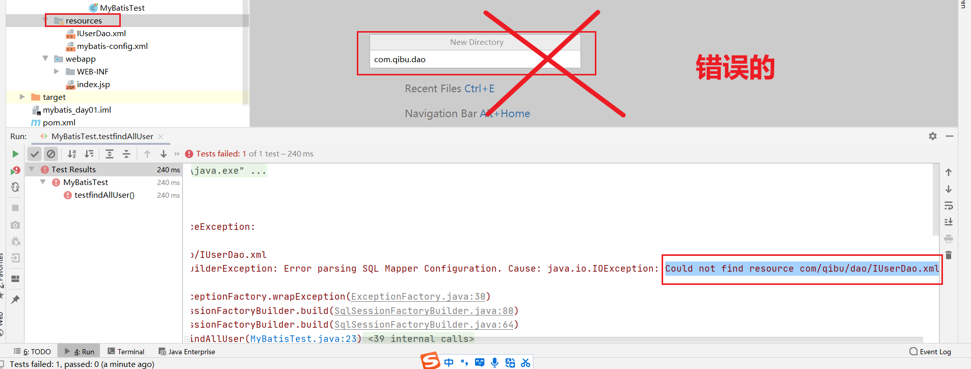Select the resources folder
Screen dimensions: 971x369
(x=84, y=20)
